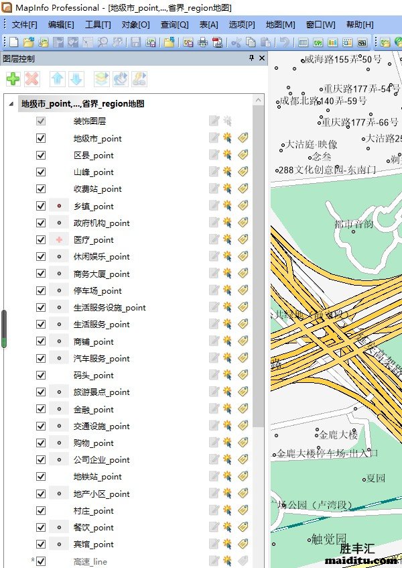Screen dimensions: 402x568
Task: Click the Move Layer Up arrow
Action: (58, 79)
